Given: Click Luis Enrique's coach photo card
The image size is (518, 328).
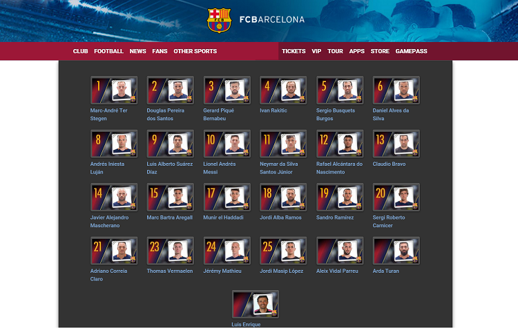Looking at the screenshot, I should pos(256,305).
